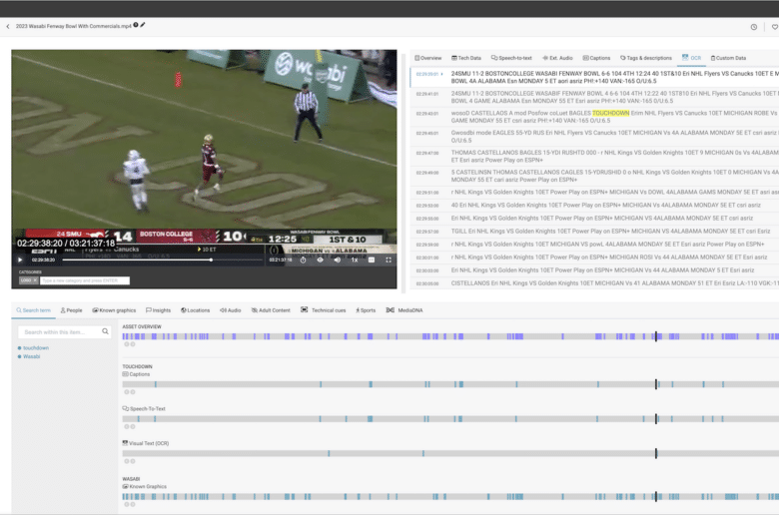
Task: Open the Adult Content tab
Action: [x=271, y=310]
